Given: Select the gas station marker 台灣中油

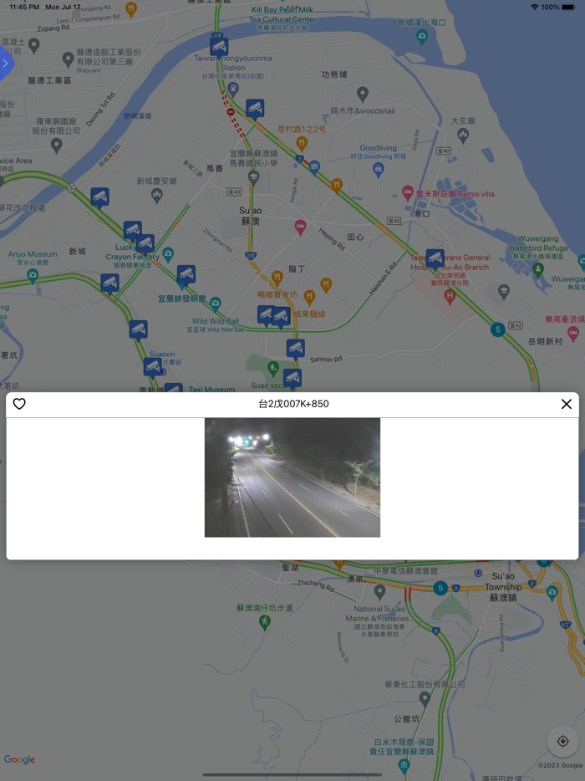Looking at the screenshot, I should pyautogui.click(x=232, y=89).
